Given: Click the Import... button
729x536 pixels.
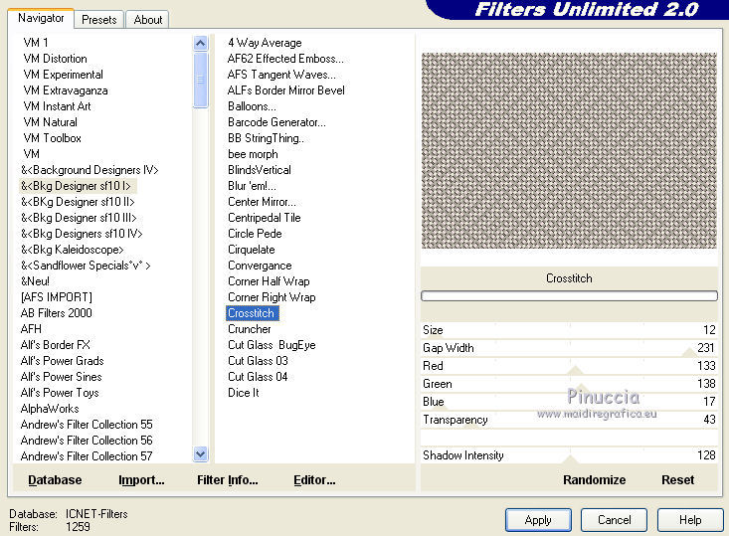Looking at the screenshot, I should coord(141,479).
